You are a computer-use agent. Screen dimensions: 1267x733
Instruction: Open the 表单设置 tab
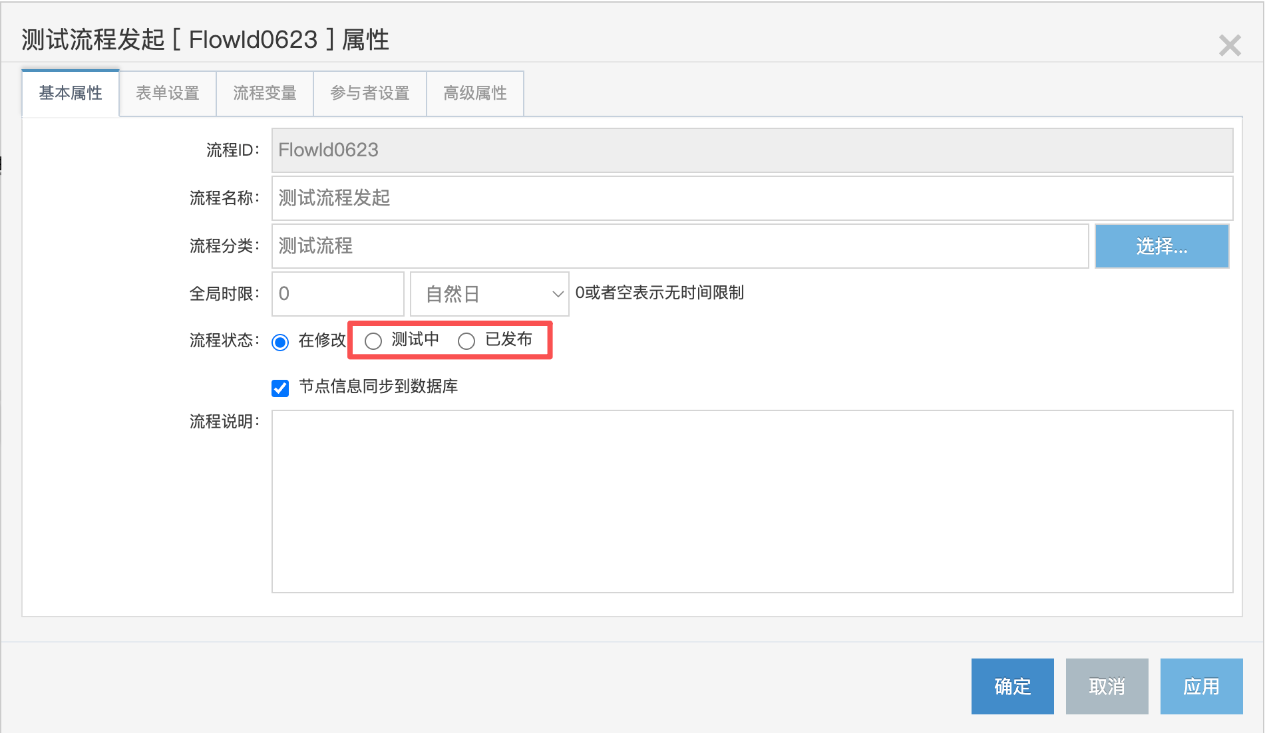click(x=168, y=93)
